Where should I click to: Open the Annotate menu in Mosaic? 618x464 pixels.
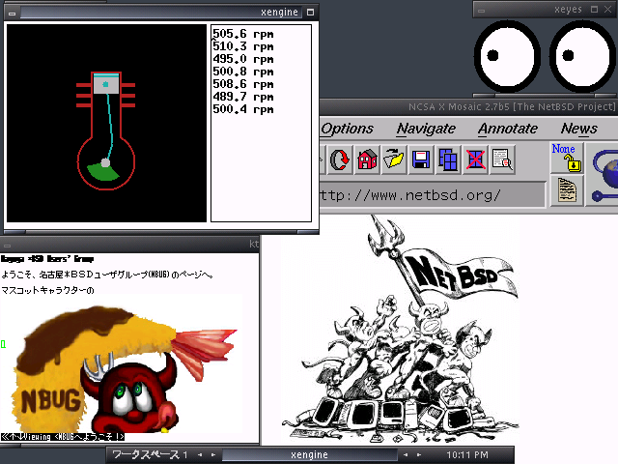508,129
